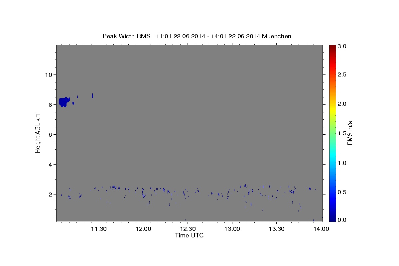Click the colorbar label 0.0
This screenshot has height=266, width=399.
342,220
